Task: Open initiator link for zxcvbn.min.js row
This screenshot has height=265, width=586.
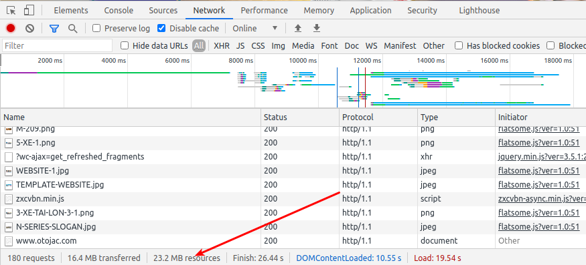Action: click(542, 199)
